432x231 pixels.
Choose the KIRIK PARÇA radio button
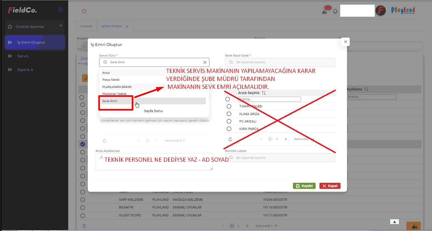pos(229,129)
